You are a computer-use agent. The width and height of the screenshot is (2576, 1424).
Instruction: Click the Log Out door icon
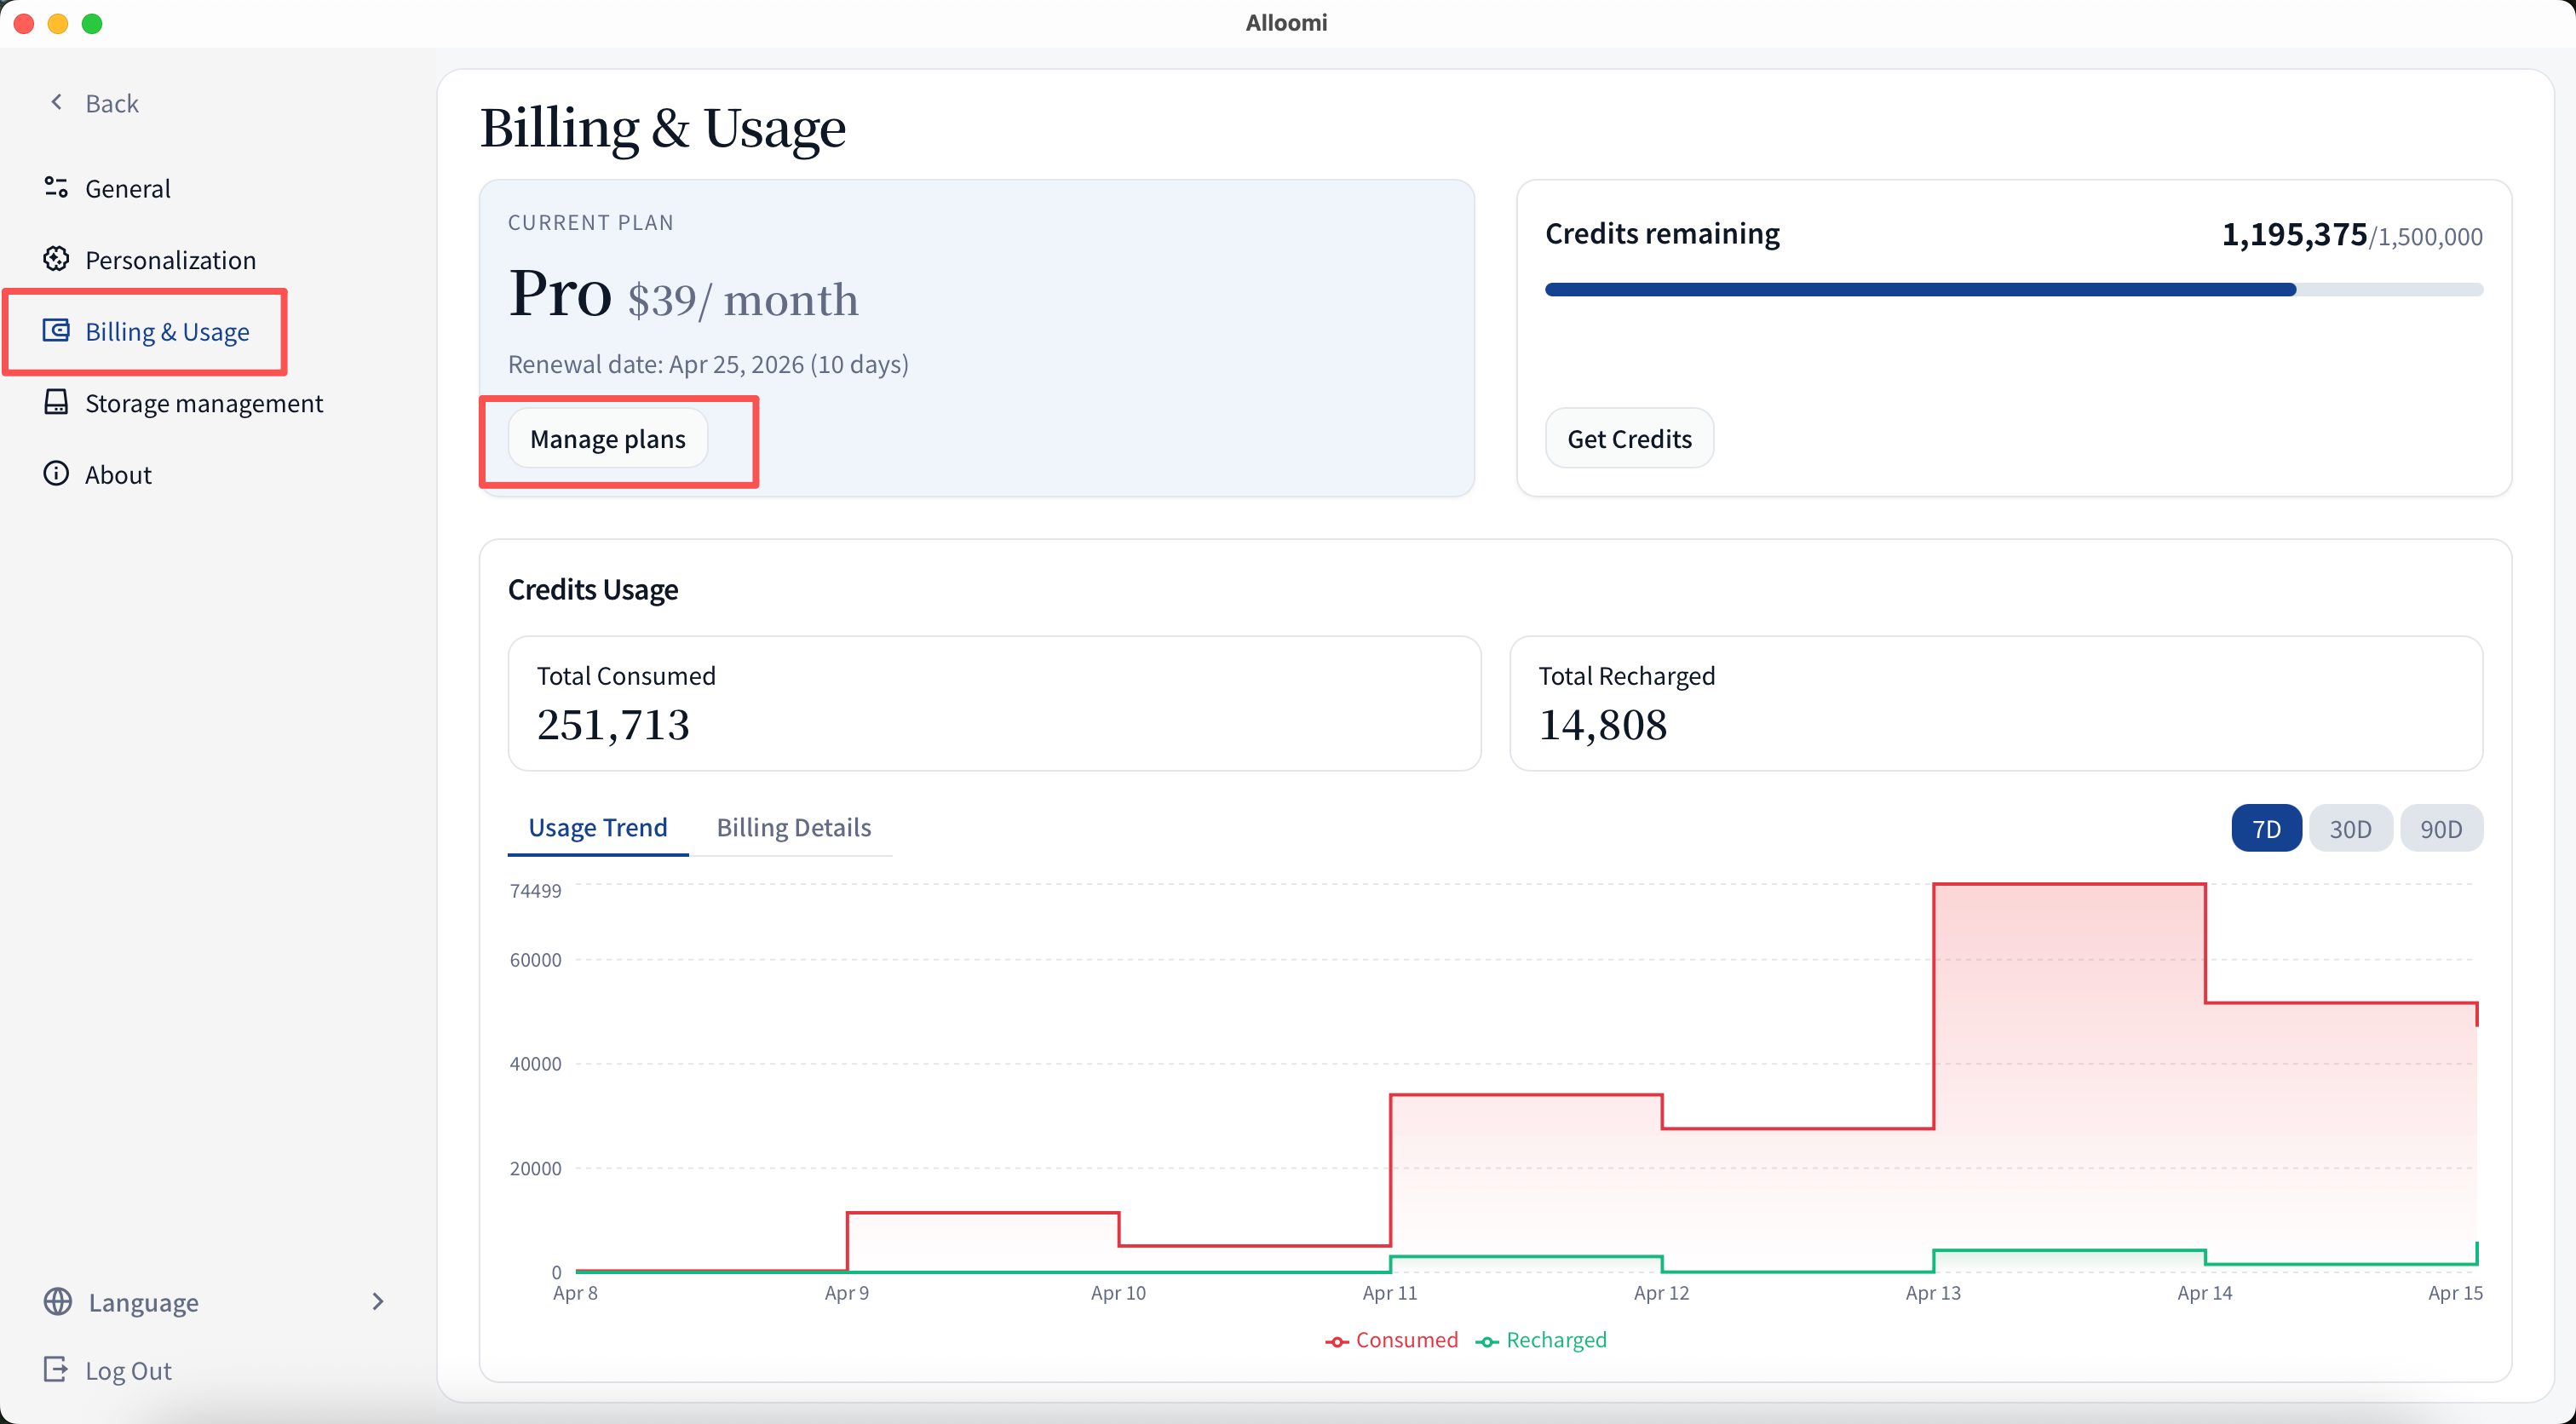(x=56, y=1369)
